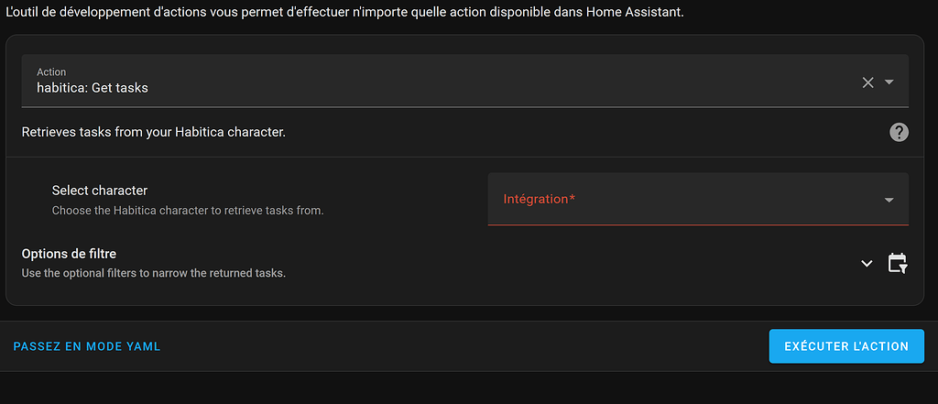Viewport: 938px width, 404px height.
Task: Clear the selected habitica action
Action: point(867,82)
